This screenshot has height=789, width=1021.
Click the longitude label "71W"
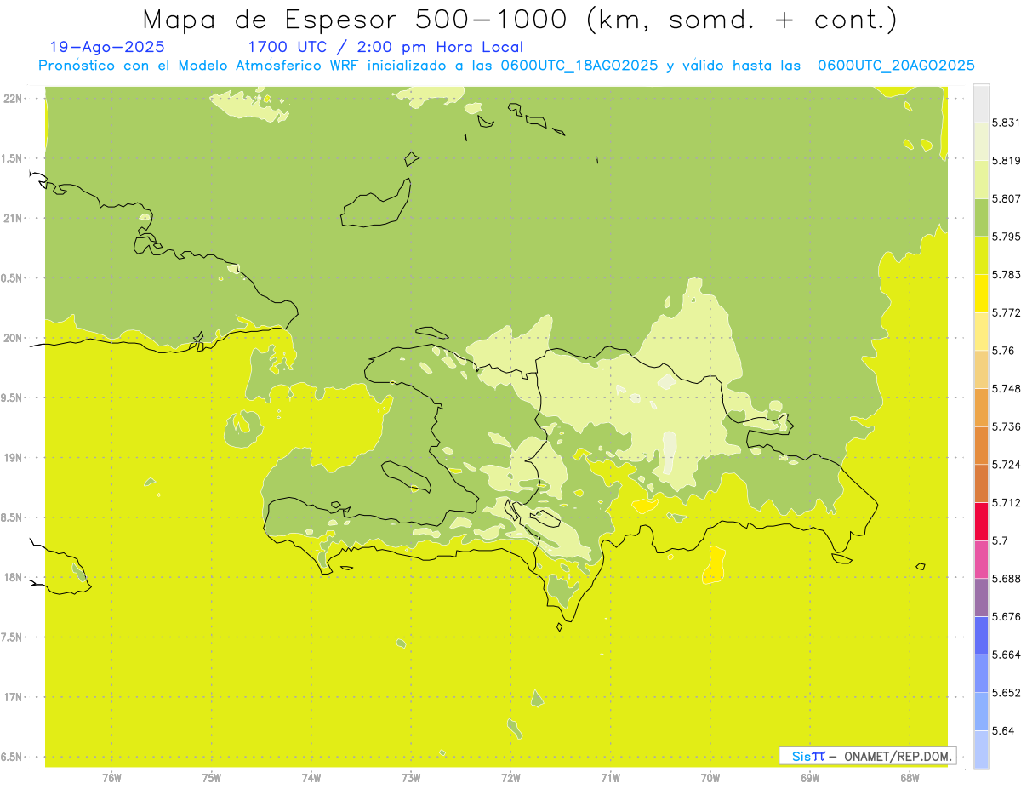click(x=610, y=778)
